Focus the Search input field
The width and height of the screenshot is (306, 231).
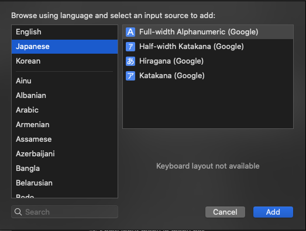(x=64, y=212)
